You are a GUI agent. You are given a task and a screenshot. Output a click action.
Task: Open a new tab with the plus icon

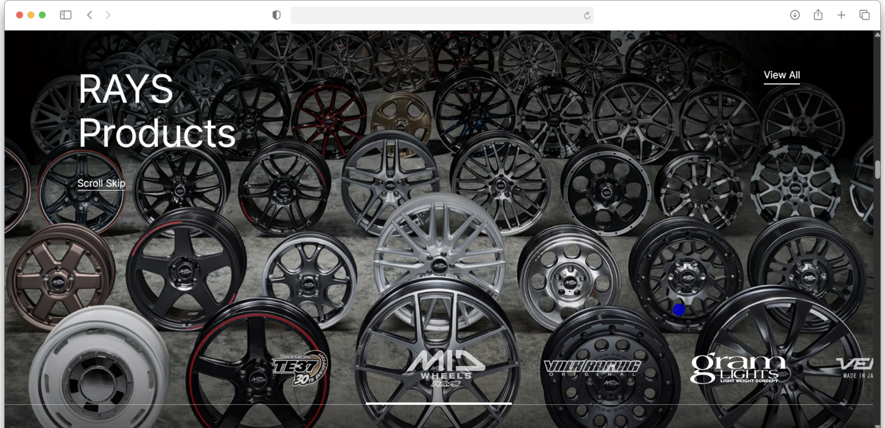click(x=841, y=15)
